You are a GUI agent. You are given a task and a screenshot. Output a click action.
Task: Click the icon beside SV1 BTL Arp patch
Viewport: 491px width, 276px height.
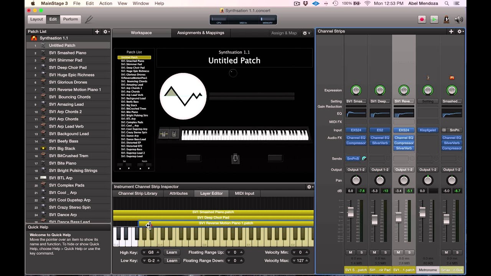pyautogui.click(x=43, y=178)
